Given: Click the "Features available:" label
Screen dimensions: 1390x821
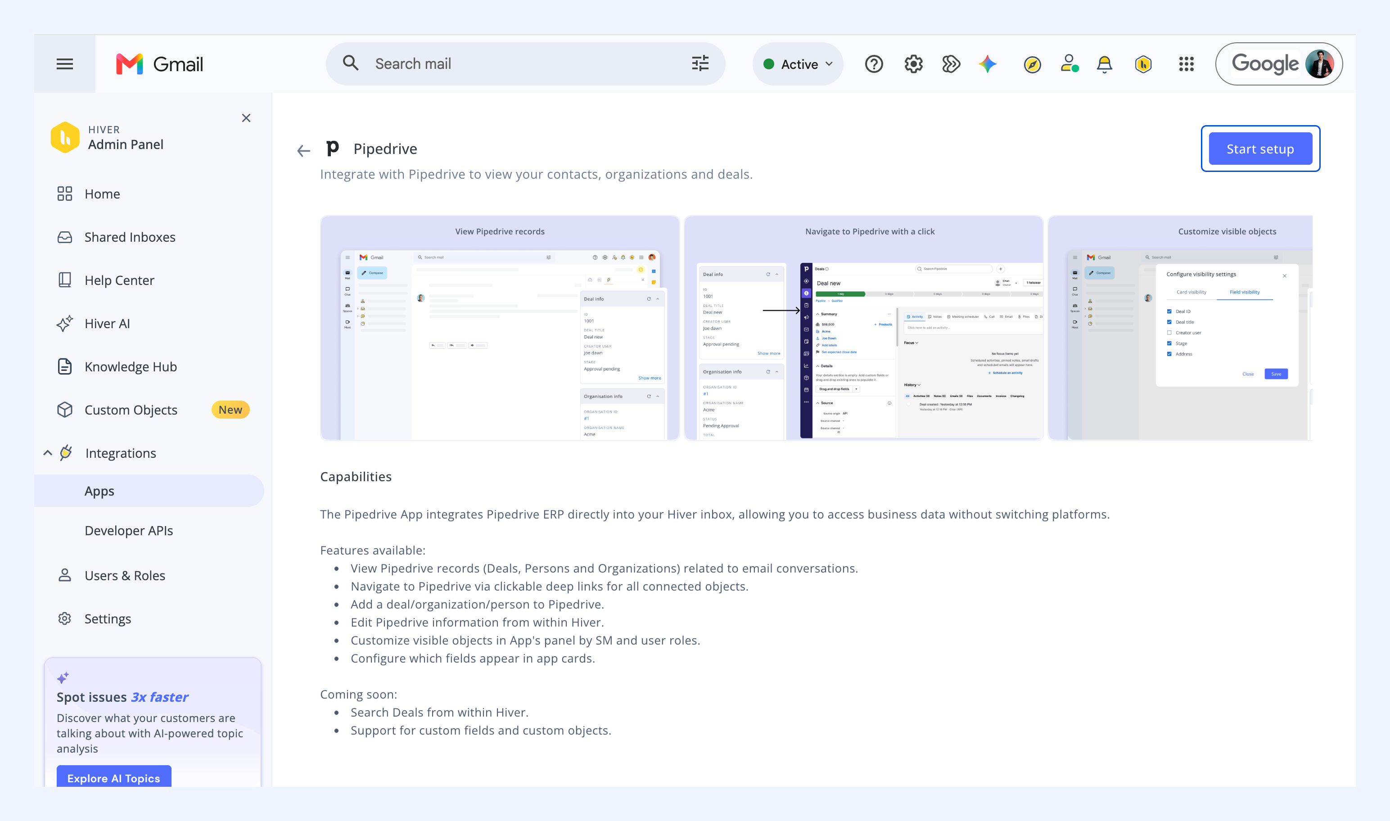Looking at the screenshot, I should click(373, 550).
